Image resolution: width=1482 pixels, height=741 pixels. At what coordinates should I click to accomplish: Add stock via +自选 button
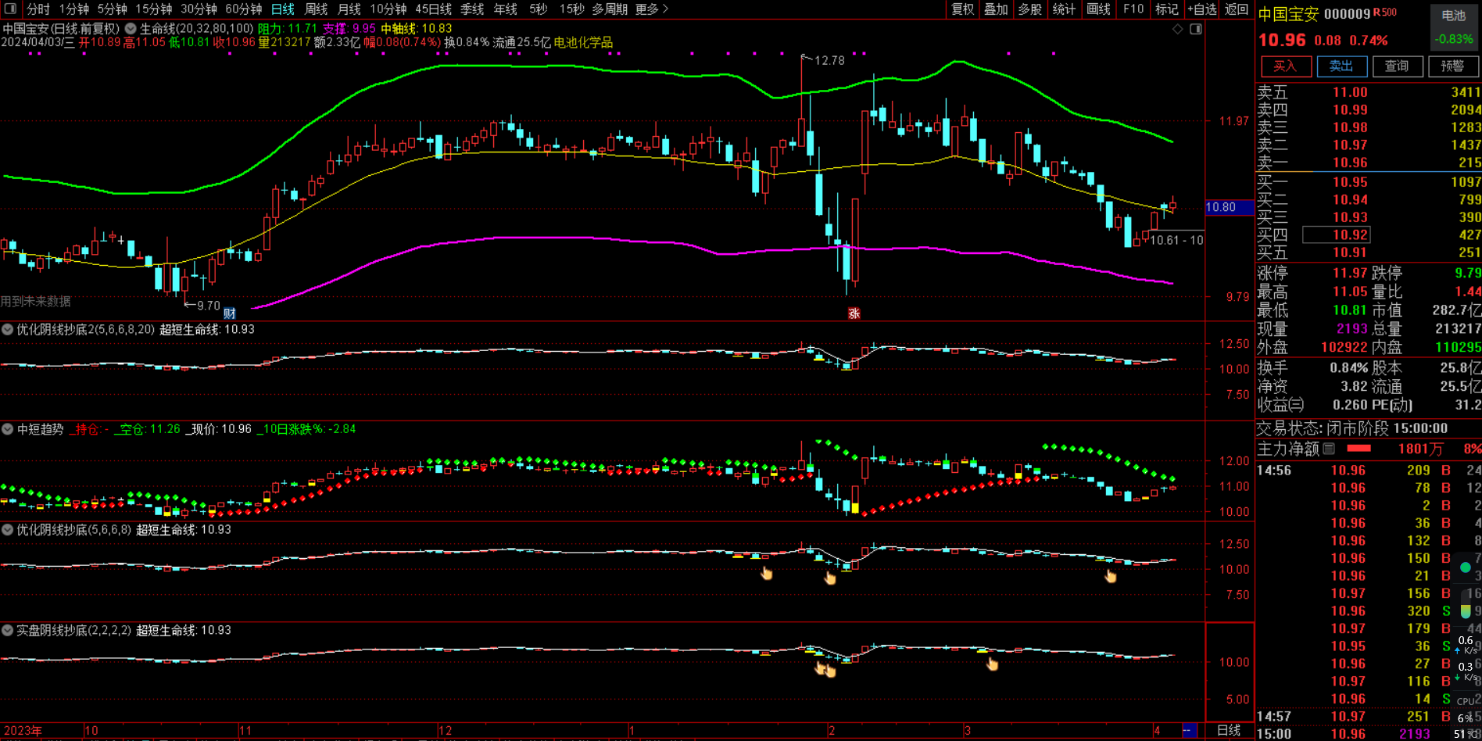pos(1202,9)
